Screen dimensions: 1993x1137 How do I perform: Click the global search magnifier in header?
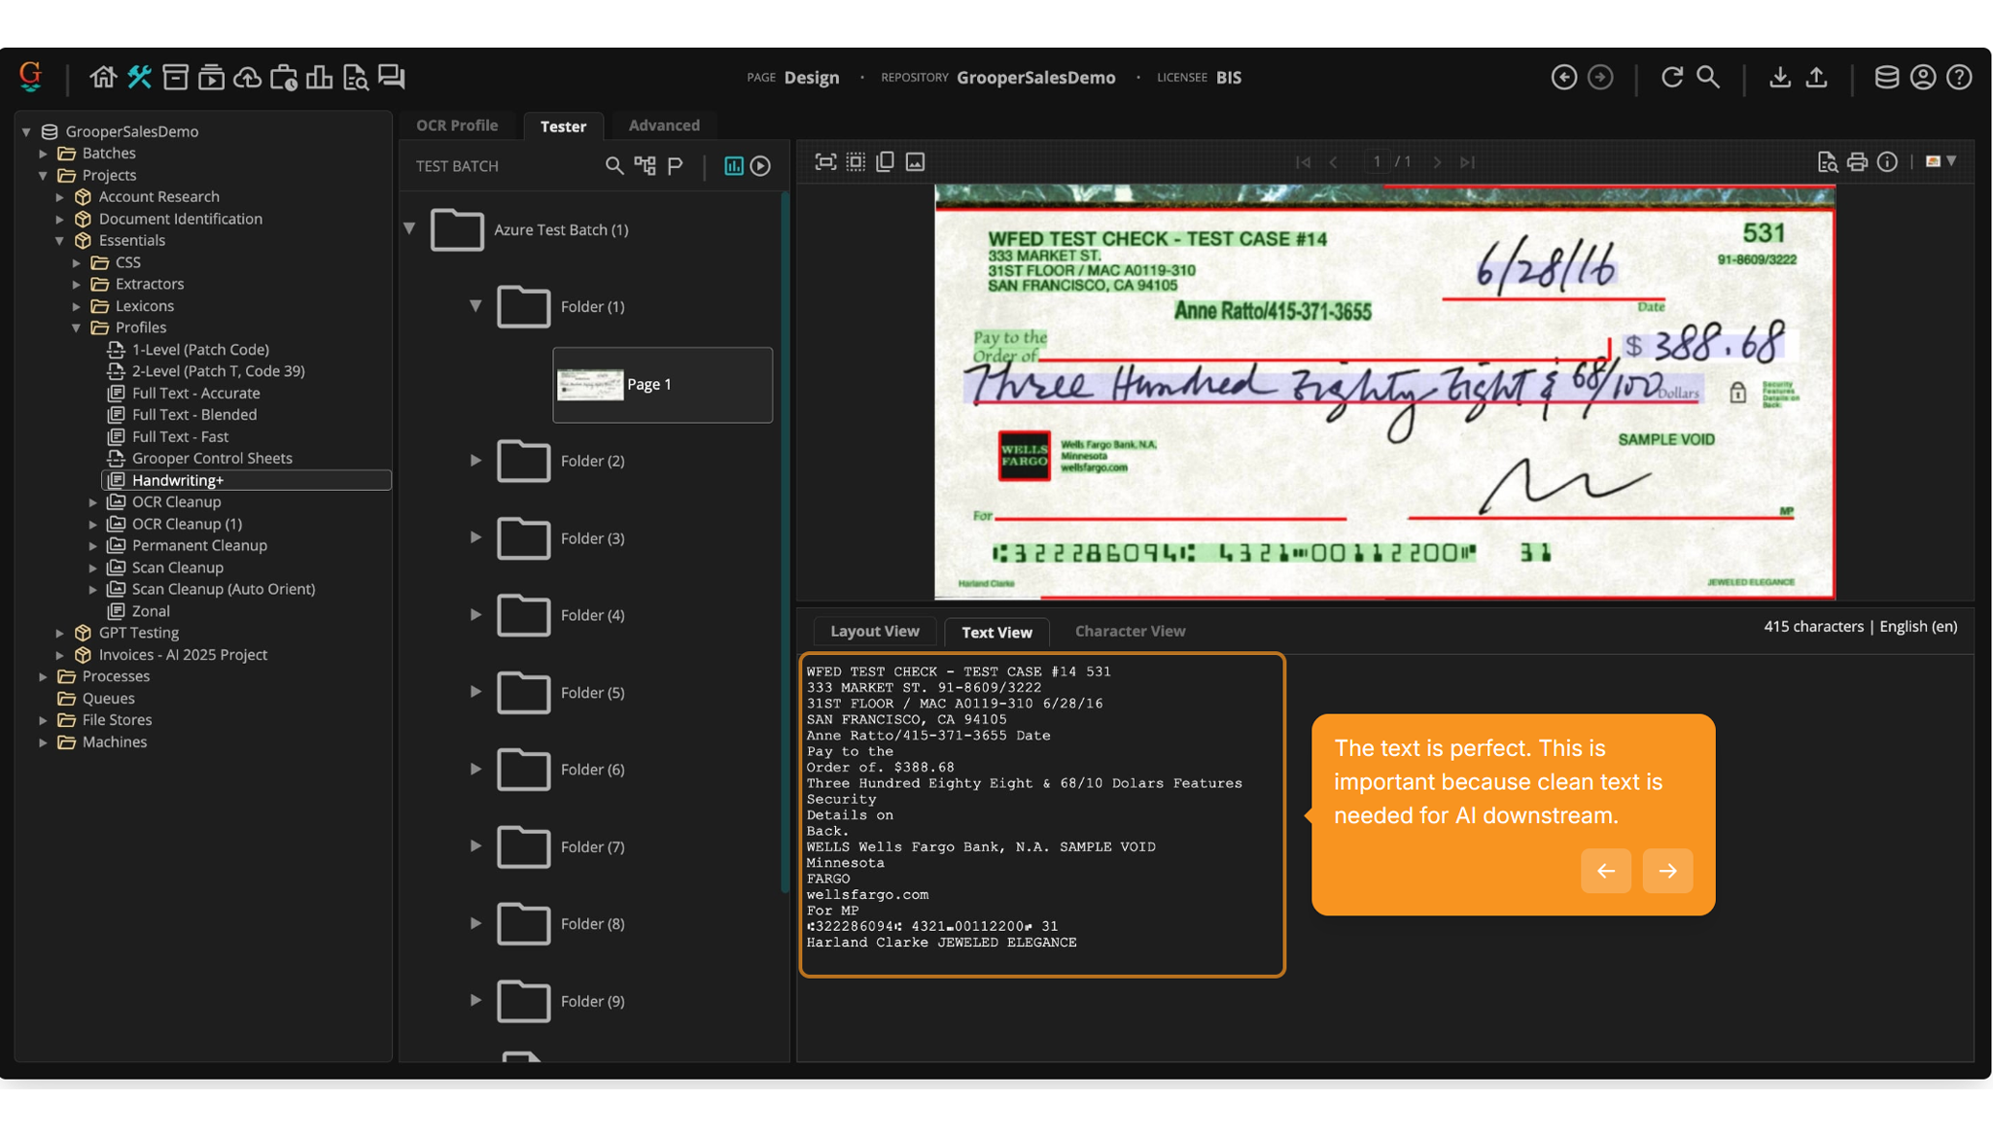1708,77
